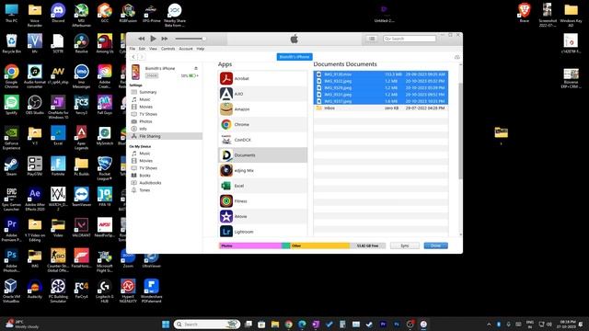
Task: Click the iTunes search field
Action: [410, 39]
